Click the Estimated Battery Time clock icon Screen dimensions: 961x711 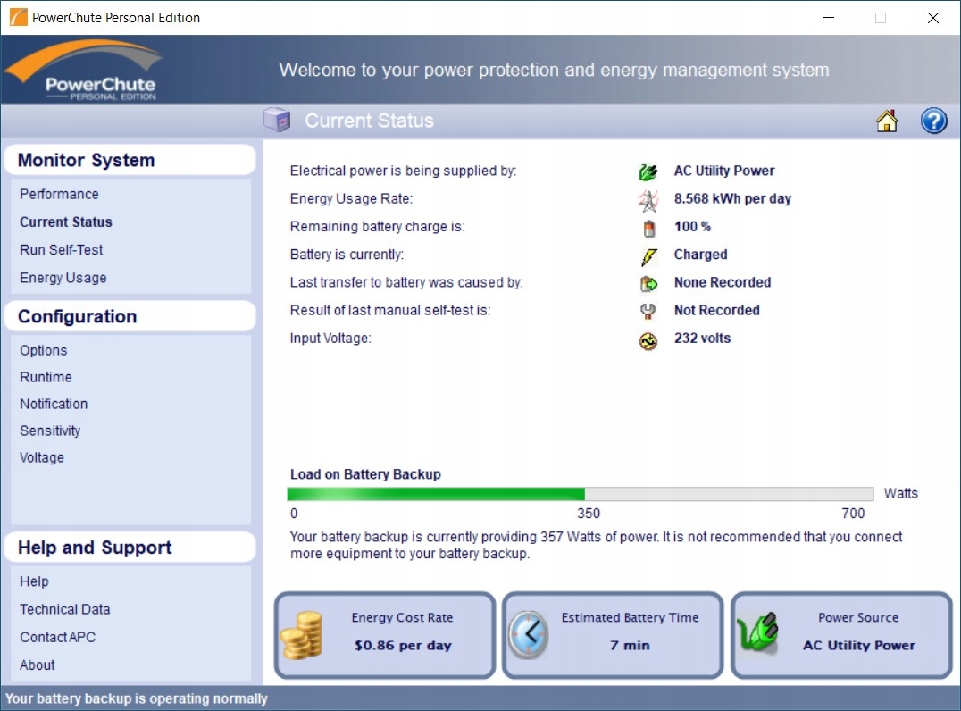click(529, 634)
